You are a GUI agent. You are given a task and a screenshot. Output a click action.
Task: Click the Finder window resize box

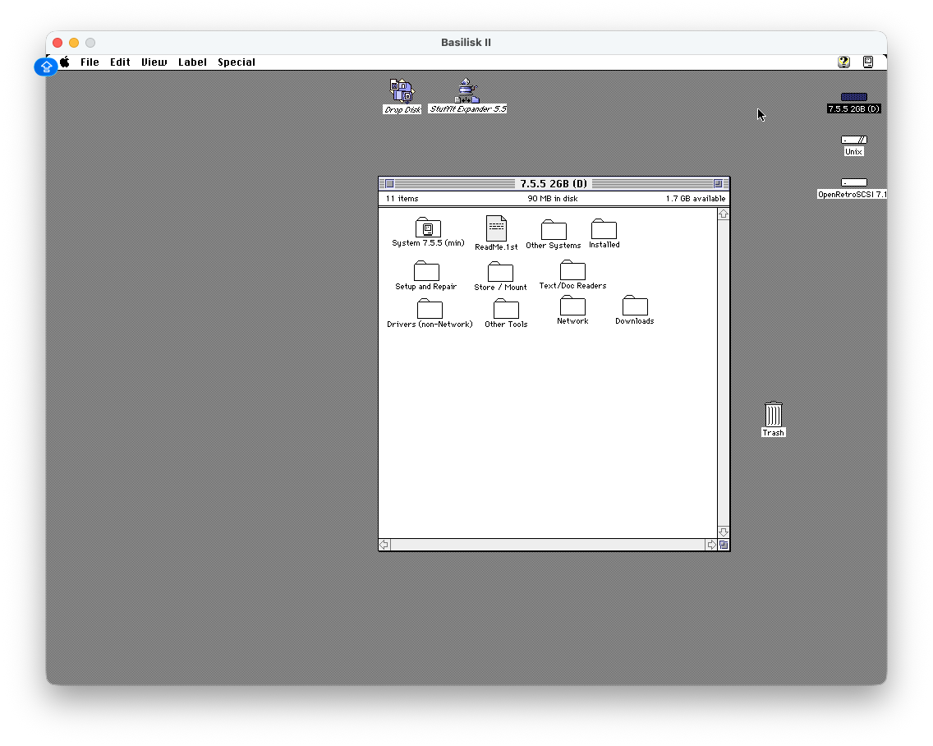724,545
